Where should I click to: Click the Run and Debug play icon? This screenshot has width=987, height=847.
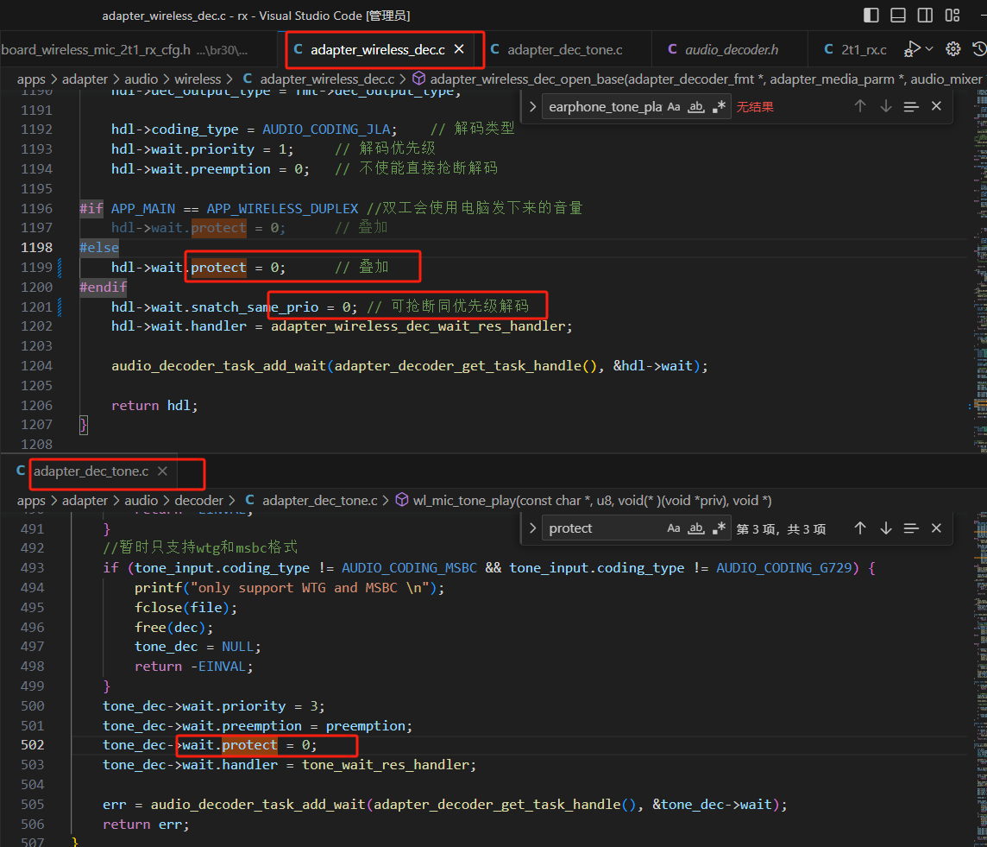[912, 49]
